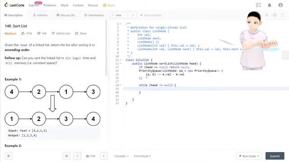Image resolution: width=289 pixels, height=162 pixels.
Task: Click the panel divider drag handle
Action: click(108, 75)
